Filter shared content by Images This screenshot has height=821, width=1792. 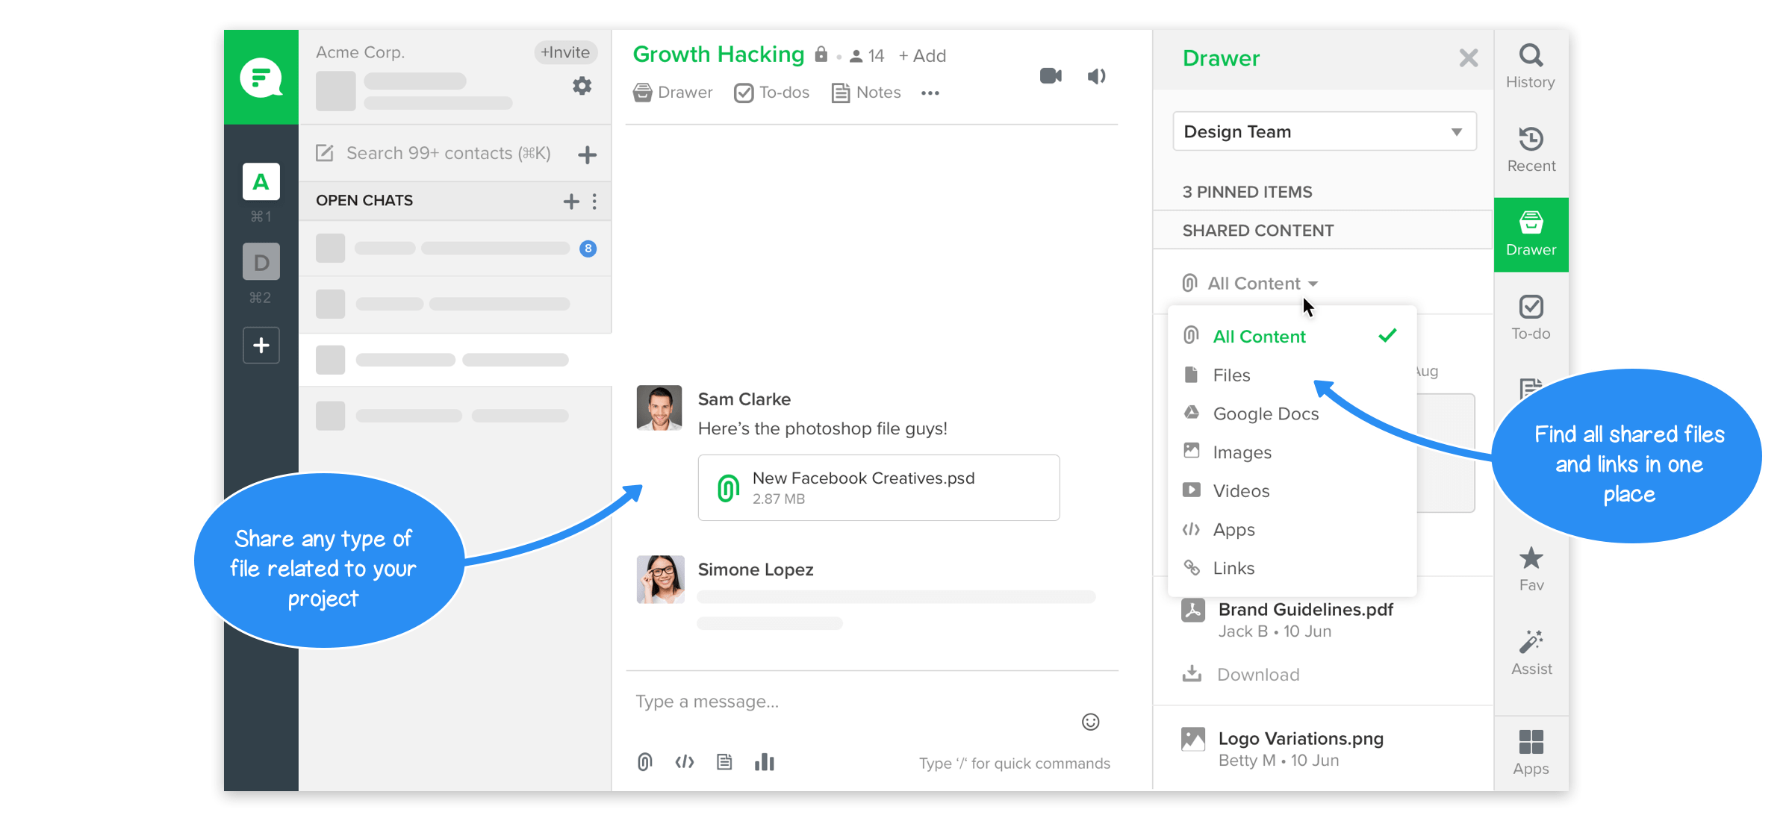(x=1292, y=452)
